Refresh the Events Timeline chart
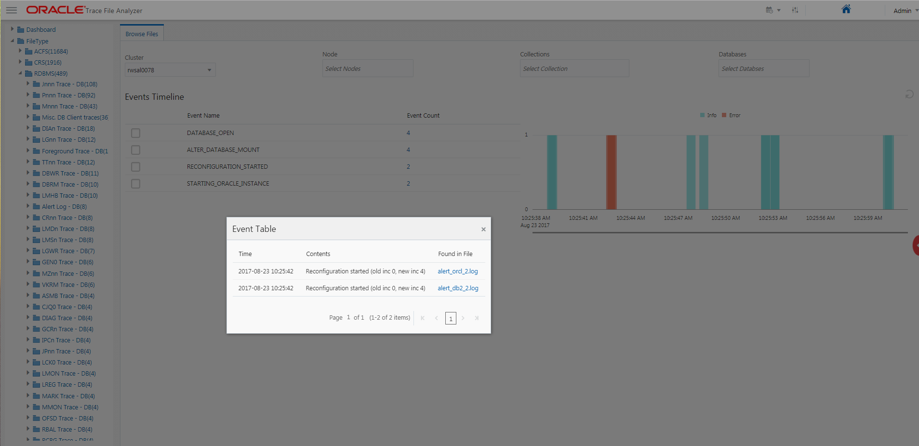The image size is (919, 446). [x=909, y=94]
